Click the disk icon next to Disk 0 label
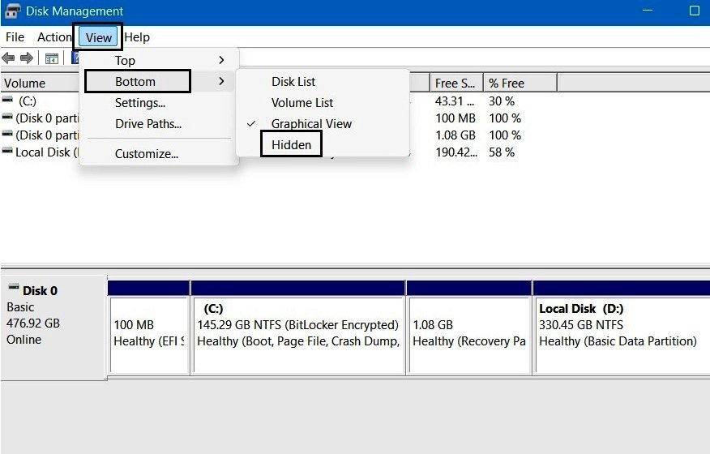The image size is (710, 454). click(14, 287)
